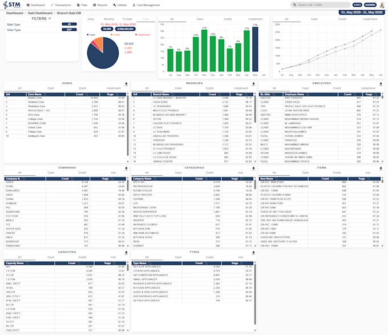The height and width of the screenshot is (335, 388).
Task: Open the user avatar profile
Action: [382, 5]
